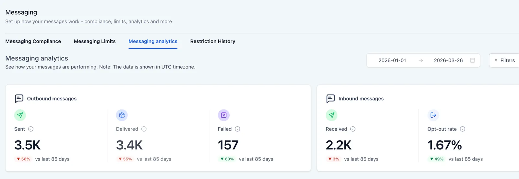This screenshot has height=179, width=519.
Task: Edit the end date 2026-03-26 field
Action: coord(448,60)
